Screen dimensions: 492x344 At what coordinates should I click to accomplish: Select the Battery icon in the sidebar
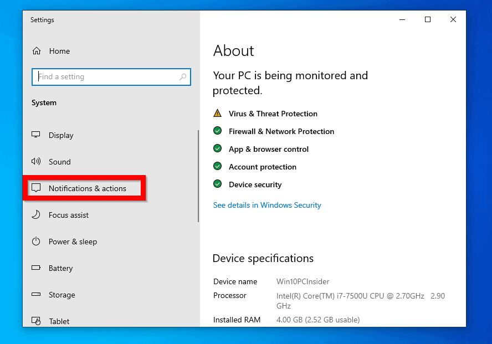[35, 268]
